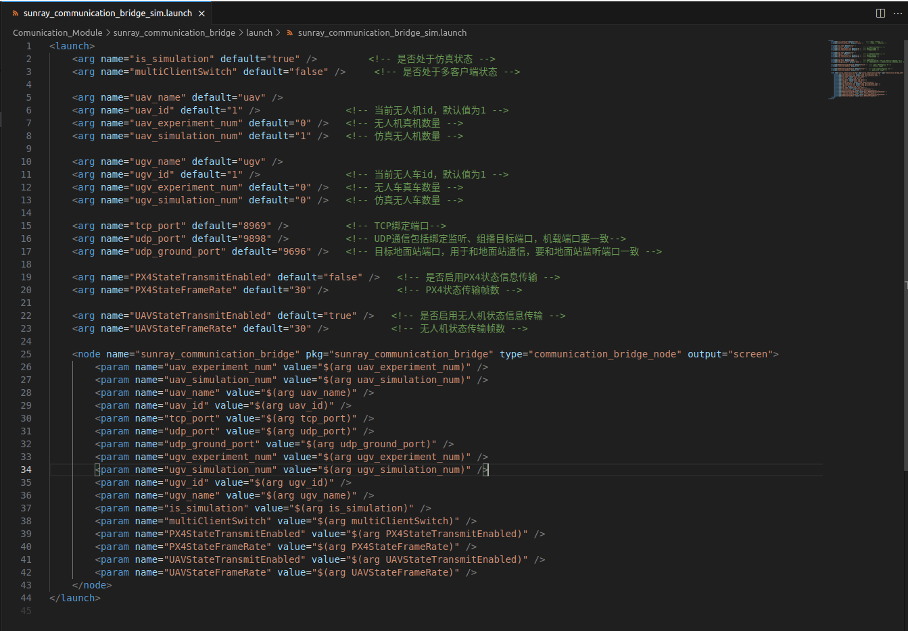The image size is (908, 631).
Task: Click default "9696" udp_ground_port value
Action: click(x=295, y=251)
